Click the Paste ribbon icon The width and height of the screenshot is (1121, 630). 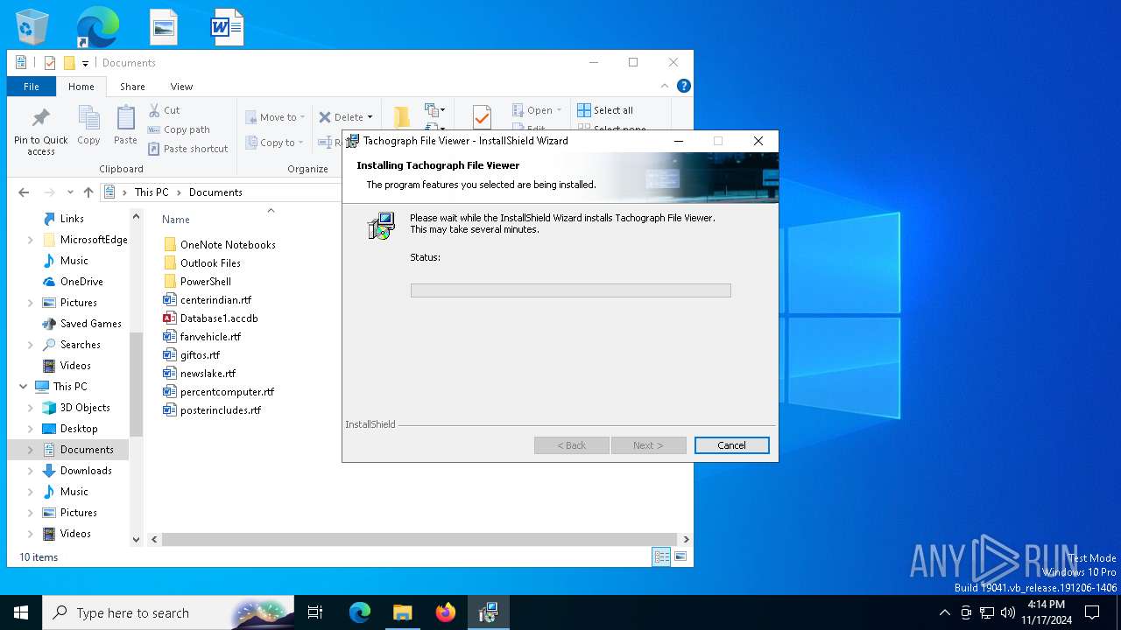[125, 125]
